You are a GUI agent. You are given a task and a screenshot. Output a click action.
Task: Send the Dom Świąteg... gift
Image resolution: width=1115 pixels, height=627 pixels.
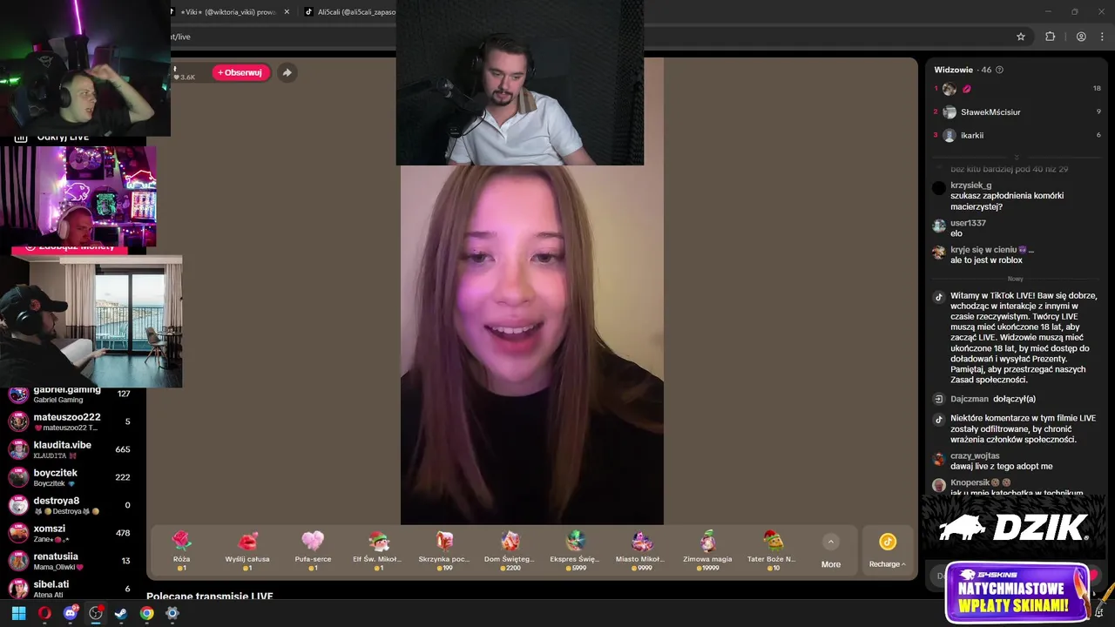click(510, 550)
